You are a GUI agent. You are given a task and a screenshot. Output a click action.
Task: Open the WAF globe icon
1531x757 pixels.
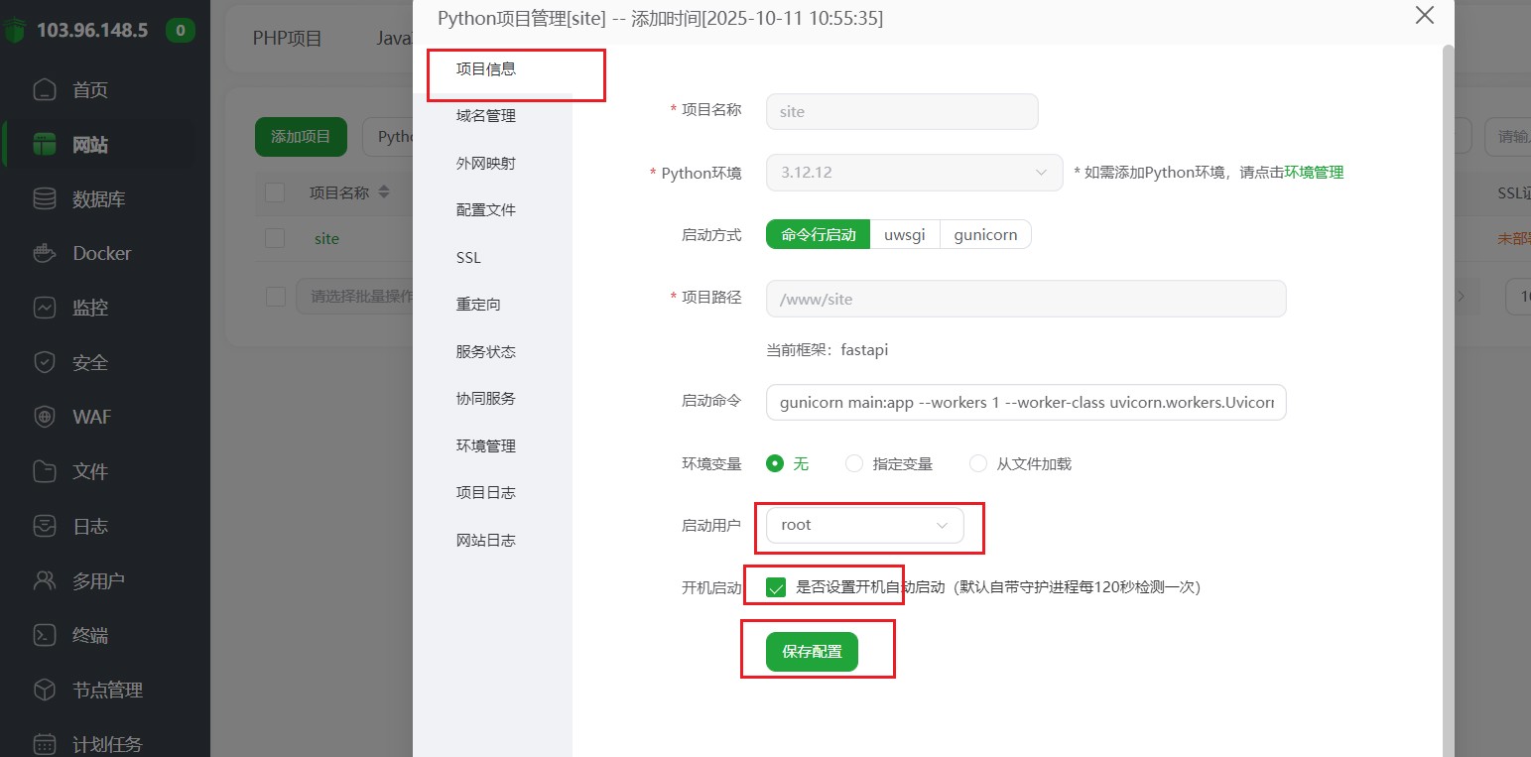coord(45,417)
